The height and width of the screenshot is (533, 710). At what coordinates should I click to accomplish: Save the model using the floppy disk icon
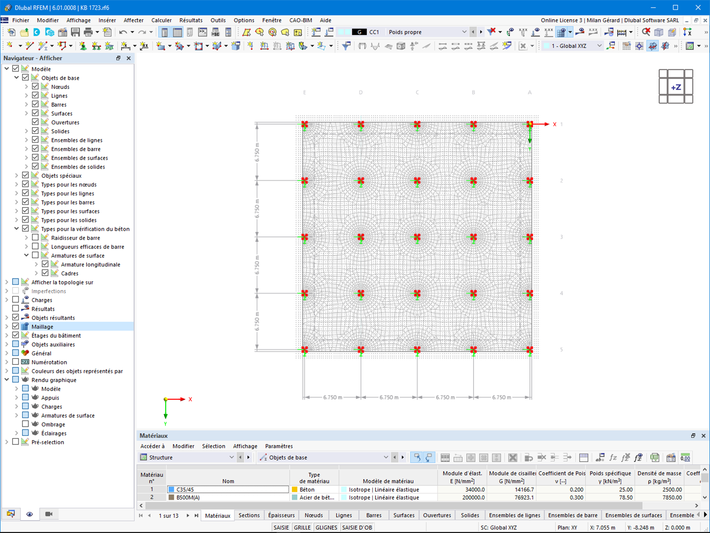(75, 32)
